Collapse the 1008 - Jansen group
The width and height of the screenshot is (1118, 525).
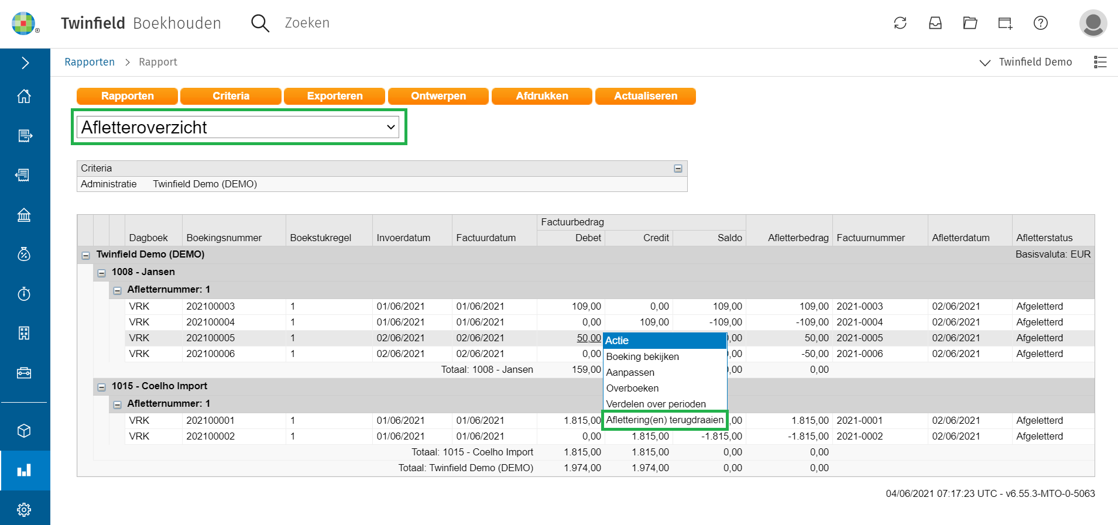(101, 273)
